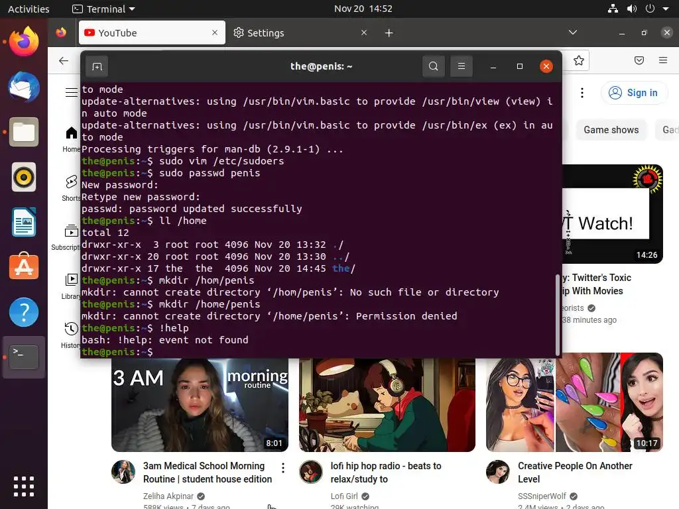Screen dimensions: 679x509
Task: Click the terminal command prompt line
Action: (318, 352)
